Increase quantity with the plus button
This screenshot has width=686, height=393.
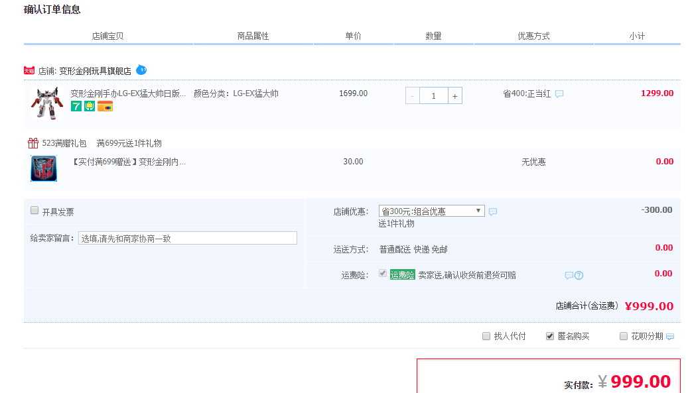(x=455, y=95)
